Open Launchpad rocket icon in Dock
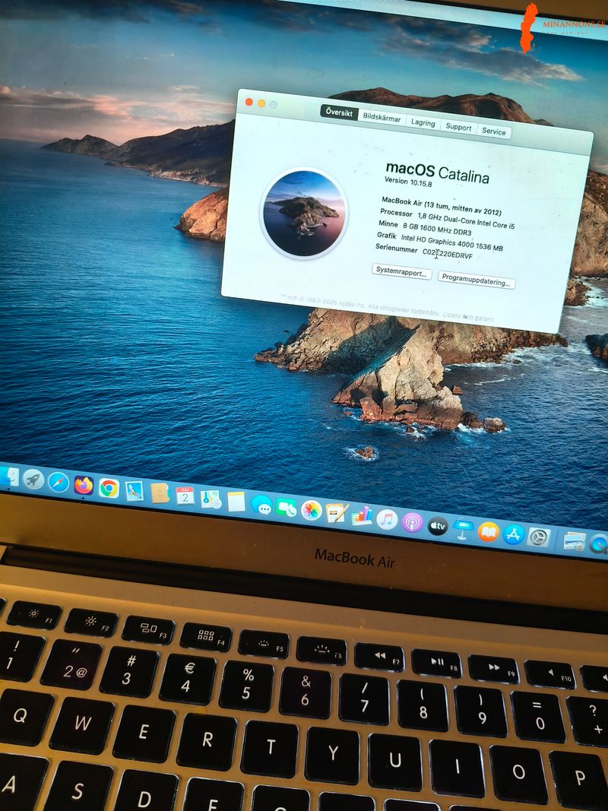Viewport: 608px width, 811px height. pos(33,480)
